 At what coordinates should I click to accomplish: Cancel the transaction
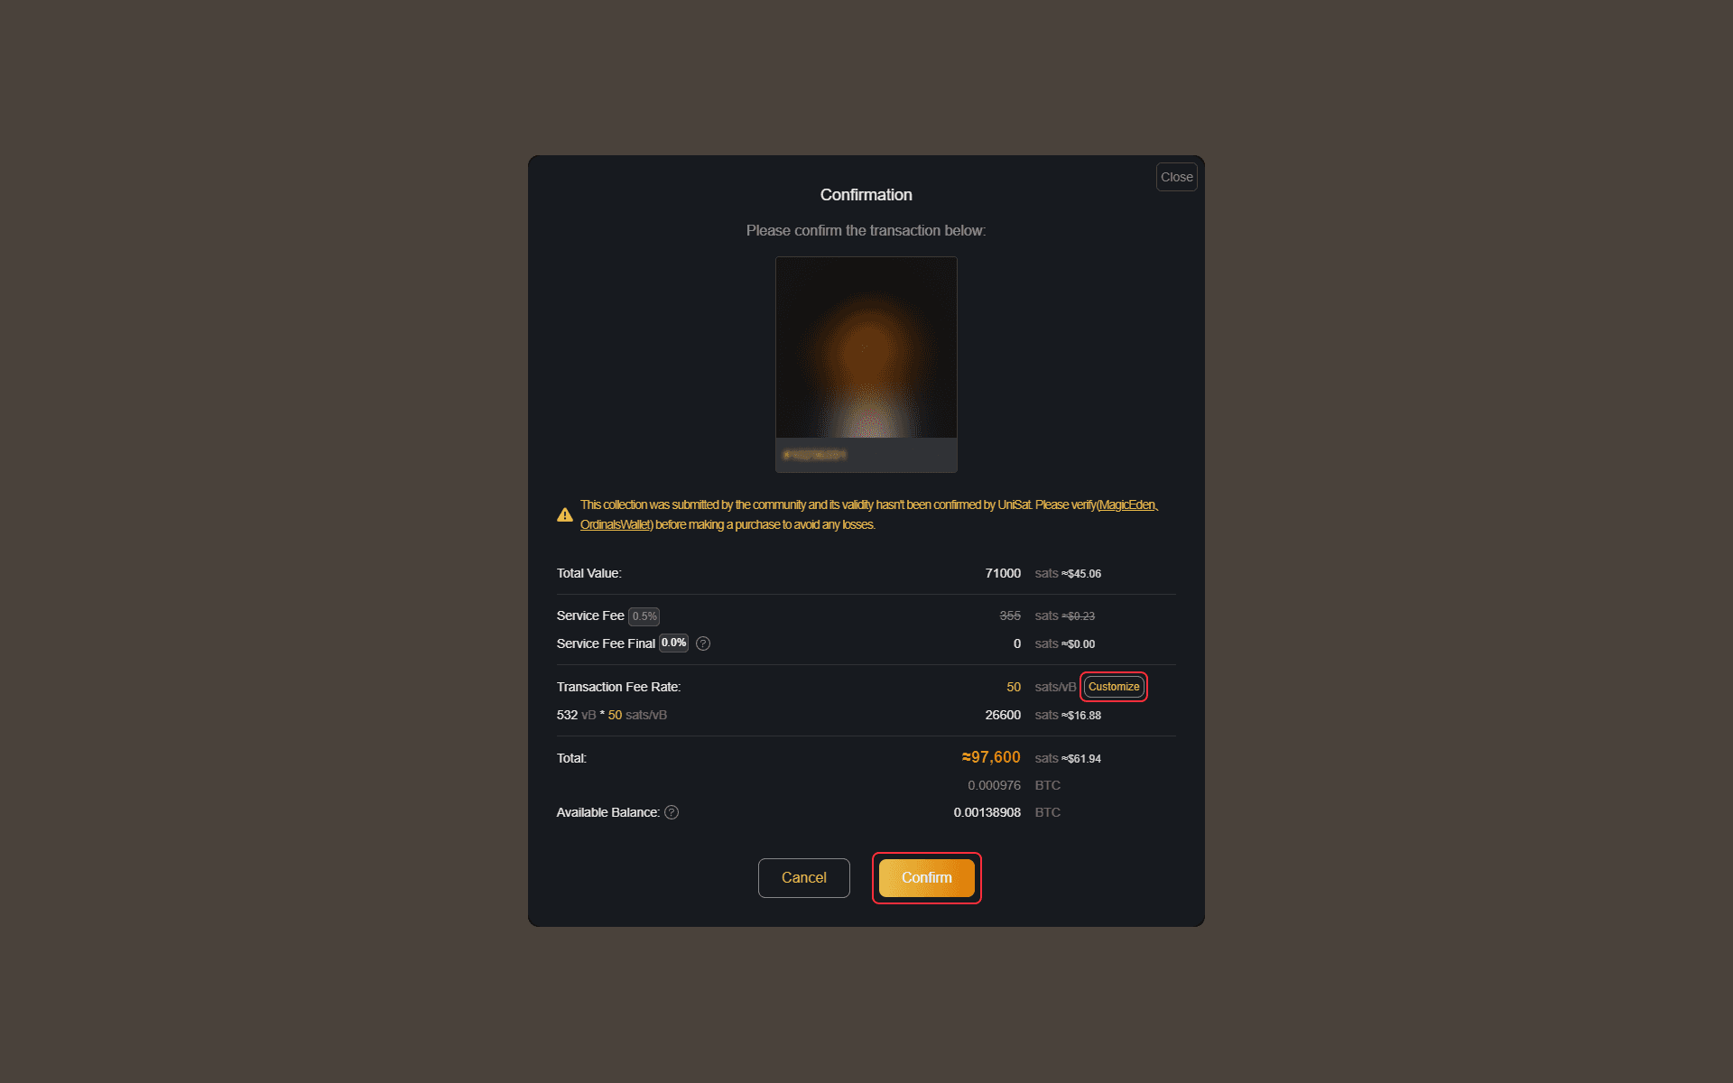803,878
